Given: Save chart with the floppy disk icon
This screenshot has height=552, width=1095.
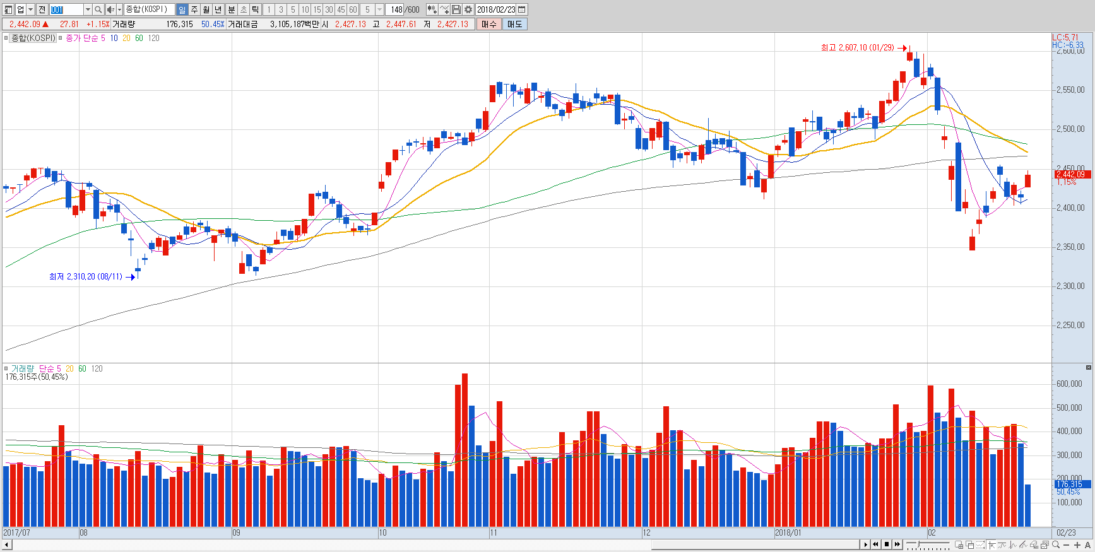Looking at the screenshot, I should pos(456,9).
